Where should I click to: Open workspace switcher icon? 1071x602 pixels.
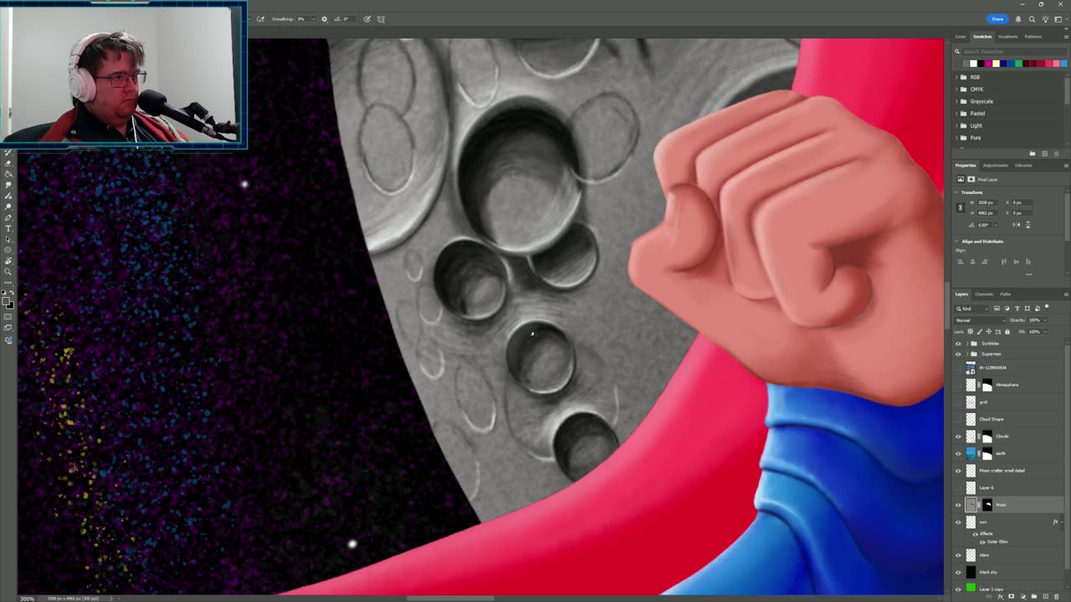[x=1058, y=19]
